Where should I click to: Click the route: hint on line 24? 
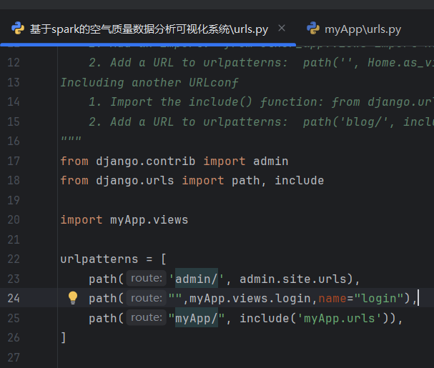tap(147, 298)
